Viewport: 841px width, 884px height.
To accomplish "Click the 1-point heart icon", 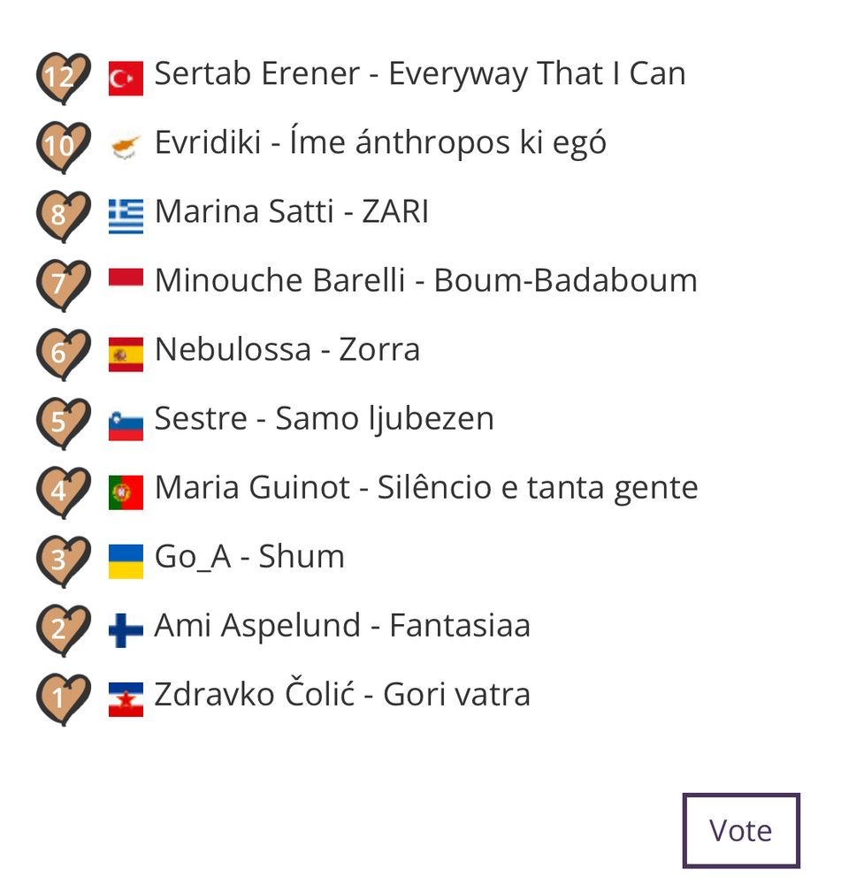I will (63, 699).
